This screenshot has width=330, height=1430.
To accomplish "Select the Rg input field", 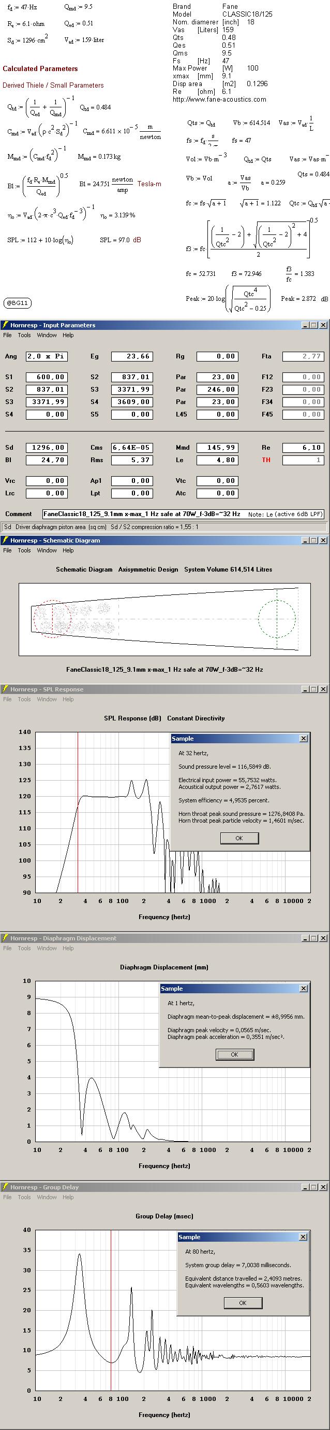I will tap(218, 356).
